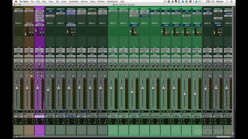
Task: Open the File menu
Action: pyautogui.click(x=32, y=2)
